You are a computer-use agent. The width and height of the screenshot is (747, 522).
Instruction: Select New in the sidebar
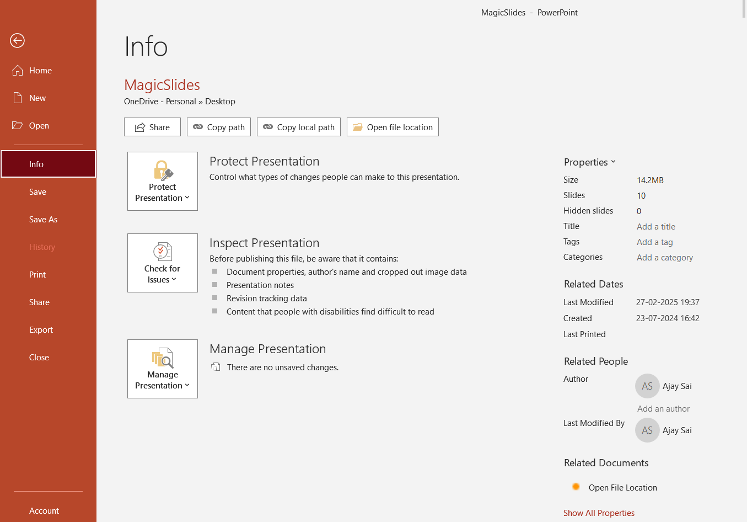pos(48,98)
